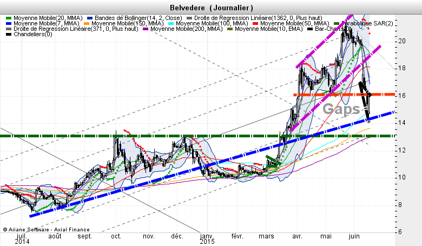Click the orange swatch for Moyenne Mobile(150, MMA)
Screen dimensions: 422x246
[x=87, y=23]
